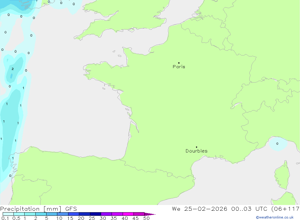
Task: Click the legend swatch between 10 and 15
Action: (63, 214)
